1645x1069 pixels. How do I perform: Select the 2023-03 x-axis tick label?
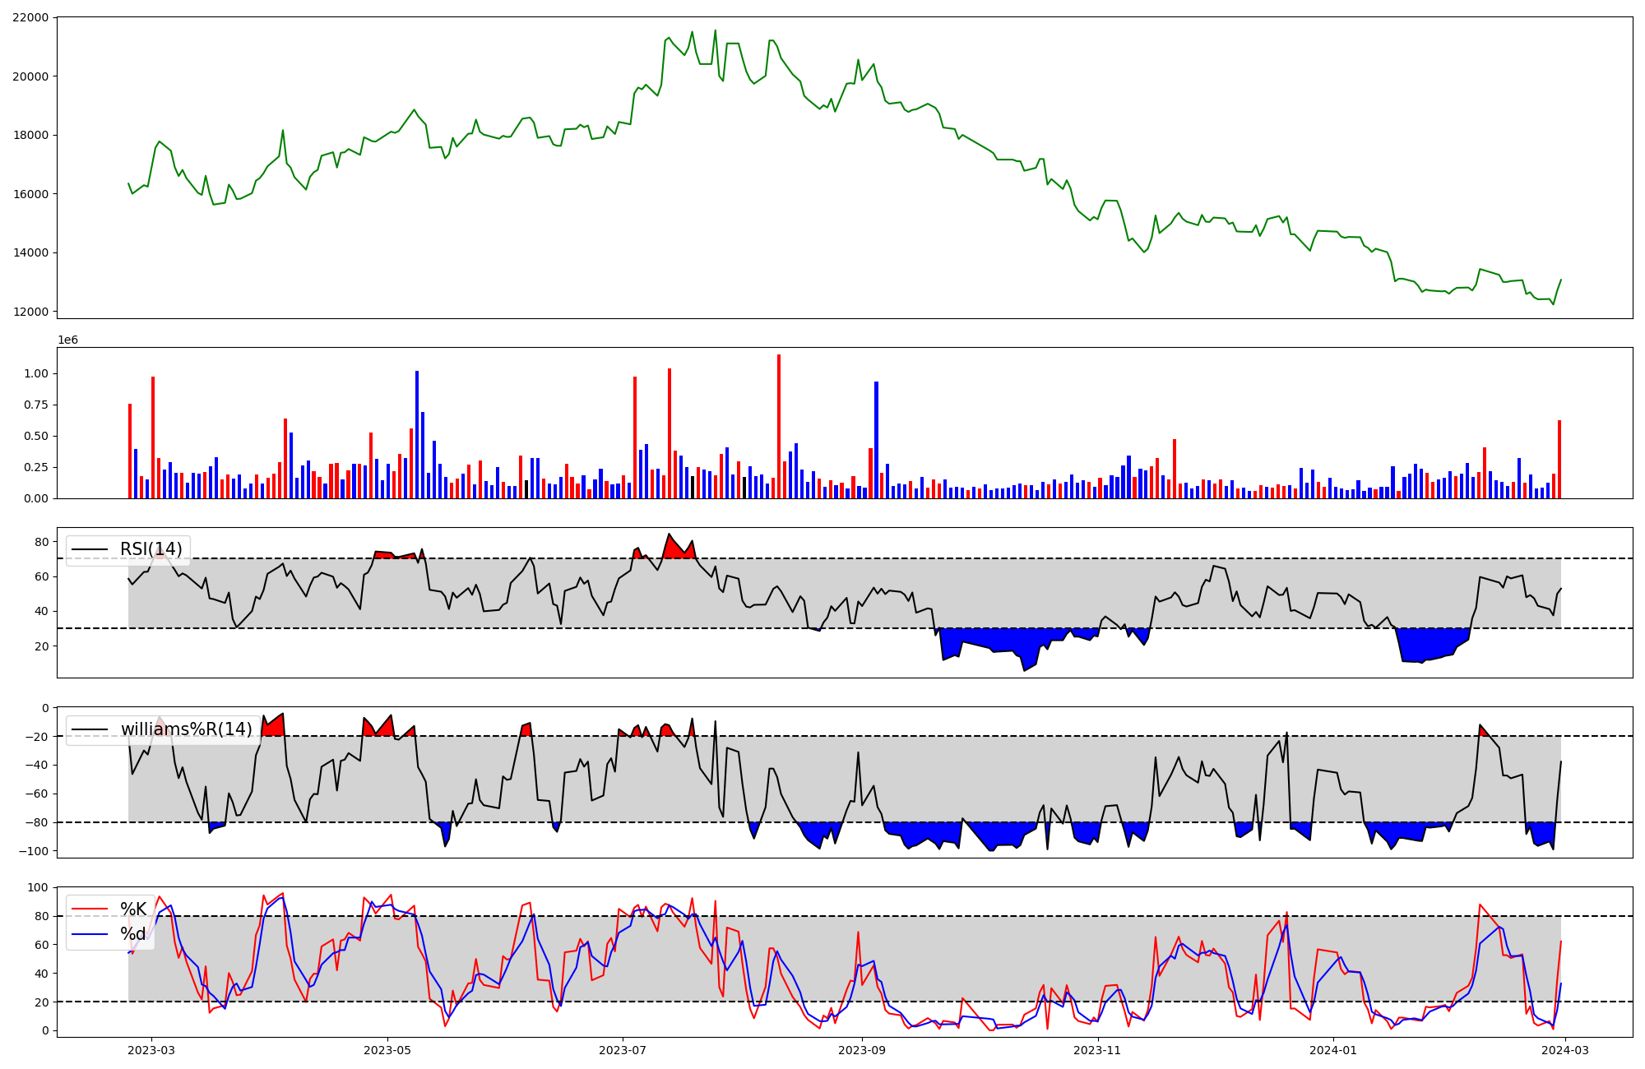tap(151, 1050)
